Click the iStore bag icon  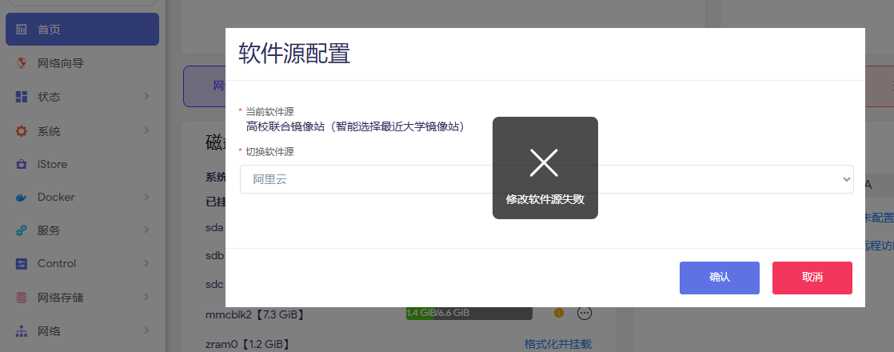(21, 164)
